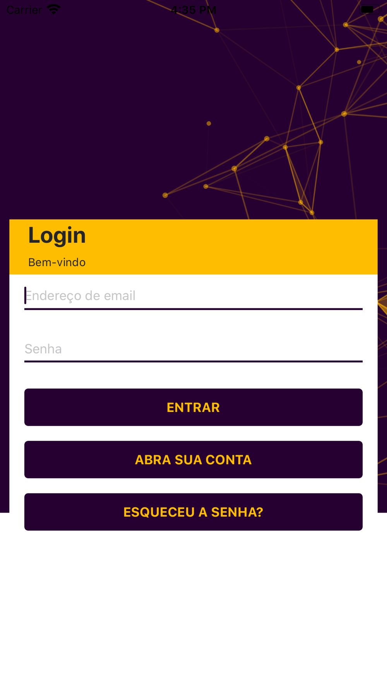Focus the Endereço de email field
Image resolution: width=387 pixels, height=688 pixels.
point(193,296)
